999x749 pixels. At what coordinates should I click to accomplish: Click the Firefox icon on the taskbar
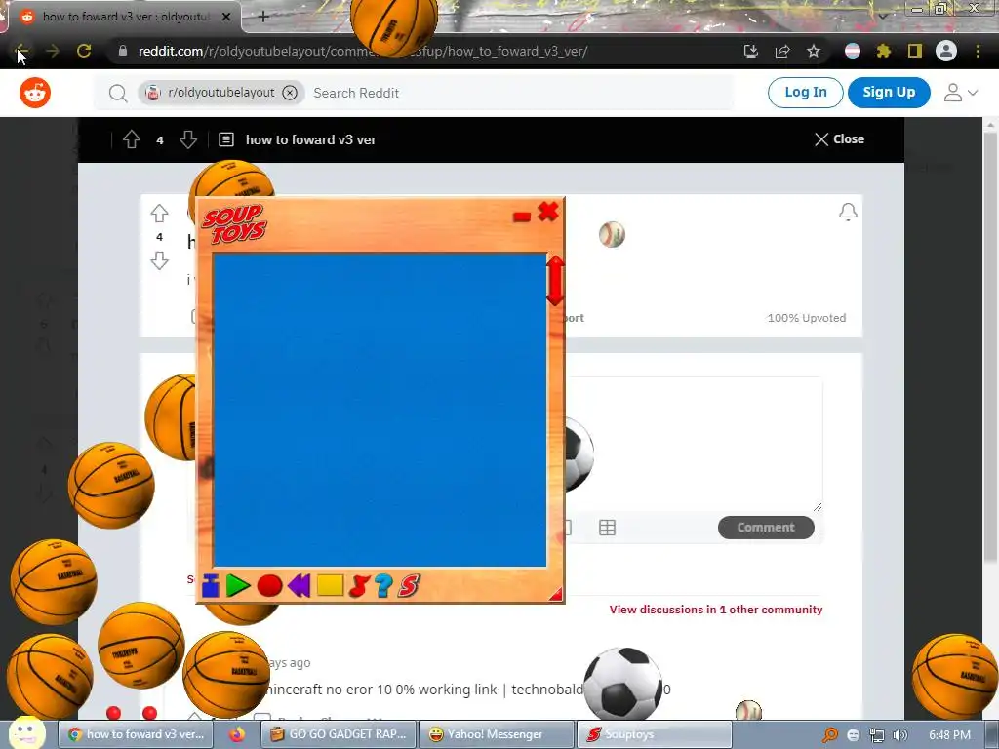pos(238,734)
